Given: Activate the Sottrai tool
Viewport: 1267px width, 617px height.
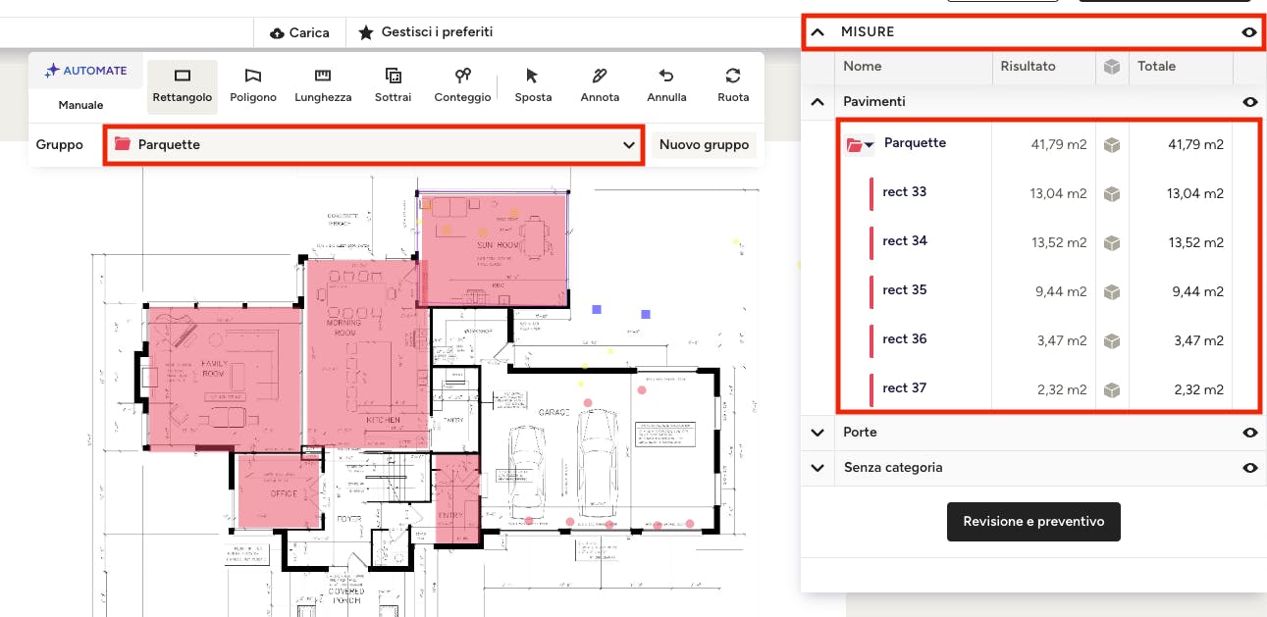Looking at the screenshot, I should [393, 85].
